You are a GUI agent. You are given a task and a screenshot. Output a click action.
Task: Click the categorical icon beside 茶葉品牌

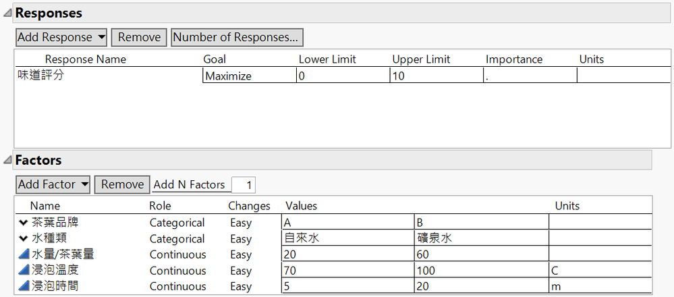(x=24, y=223)
